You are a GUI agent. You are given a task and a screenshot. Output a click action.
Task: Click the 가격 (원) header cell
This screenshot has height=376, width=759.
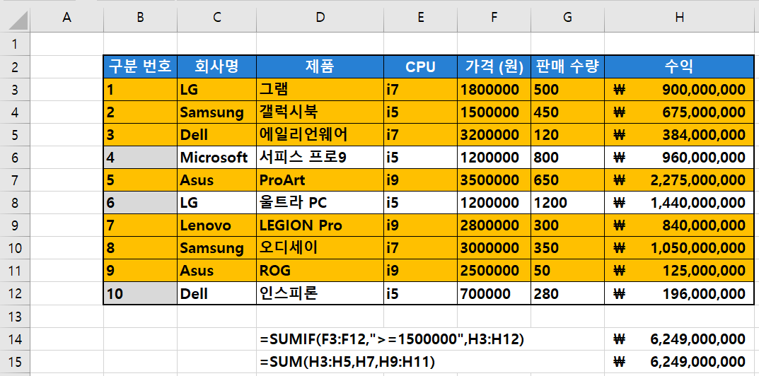494,66
